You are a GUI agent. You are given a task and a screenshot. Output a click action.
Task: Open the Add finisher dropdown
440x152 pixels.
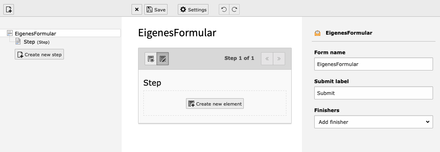[x=374, y=122]
